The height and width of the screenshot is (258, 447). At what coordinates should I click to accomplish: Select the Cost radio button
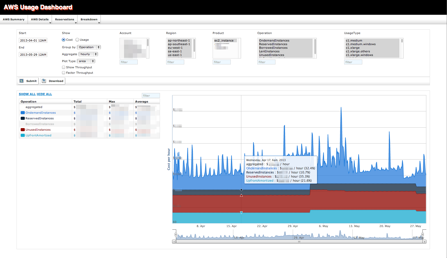pos(64,40)
